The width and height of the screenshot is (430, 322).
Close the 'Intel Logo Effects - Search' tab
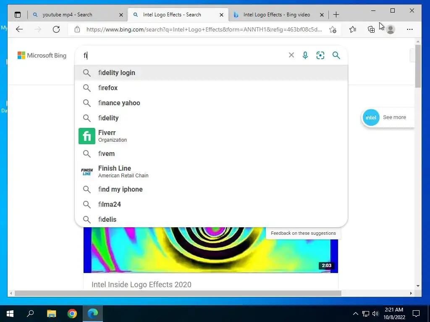tap(222, 15)
